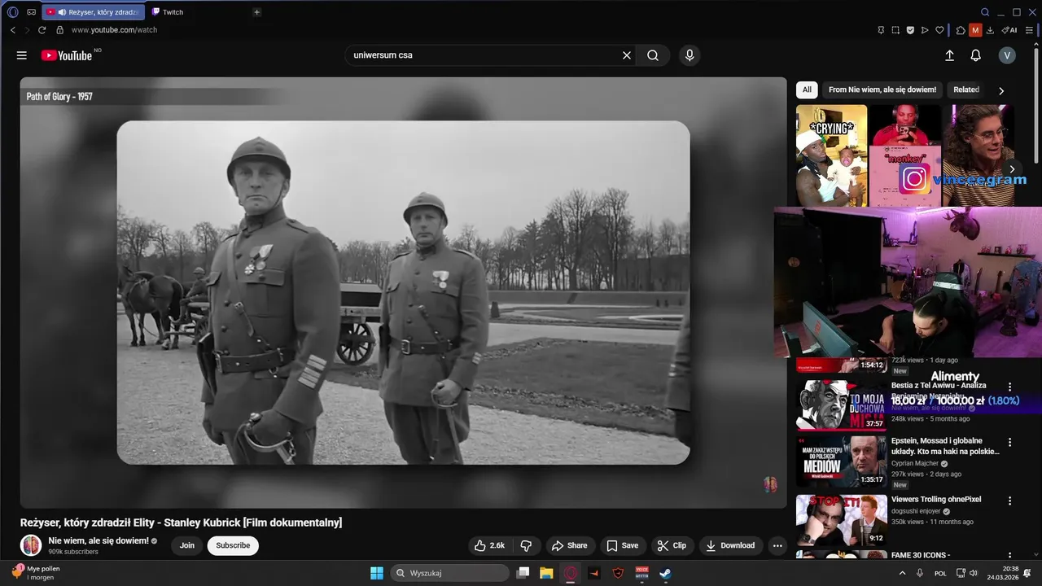Click the address bar URL
The width and height of the screenshot is (1042, 586).
point(114,30)
